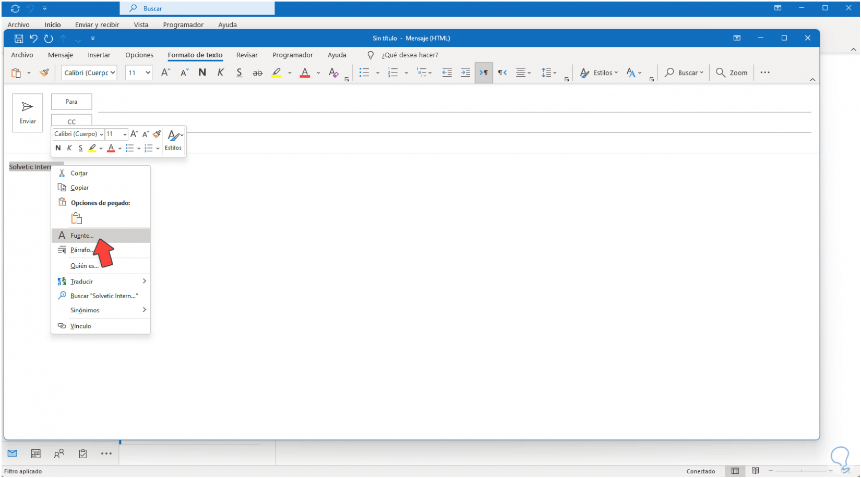Click the three-dot more options in bottom navigation
Screen dimensions: 861x478
click(106, 454)
